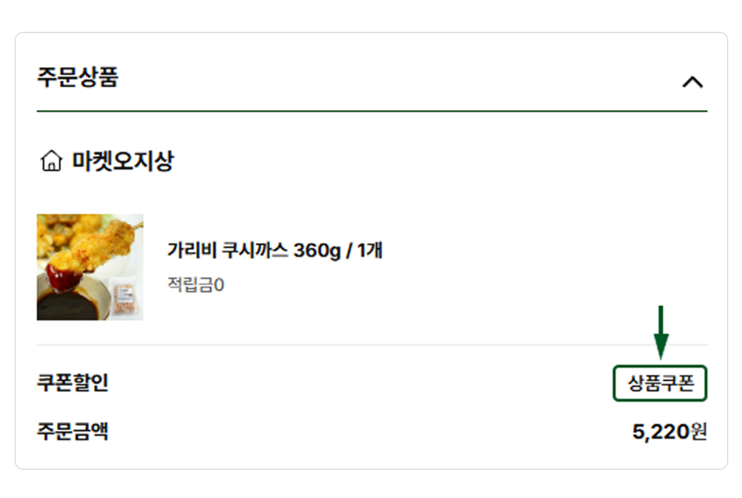Screen dimensions: 742x498
Task: Click the dark sauce bowl in product photo
Action: pyautogui.click(x=62, y=302)
